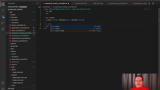Click 'app' in the breadcrumb path
The height and width of the screenshot is (90, 160).
pos(39,7)
